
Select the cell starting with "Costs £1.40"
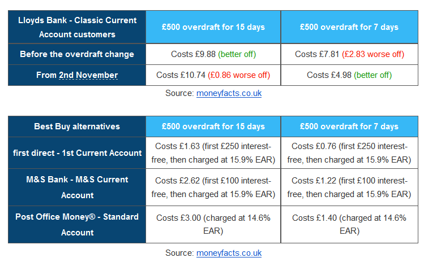[x=349, y=224]
